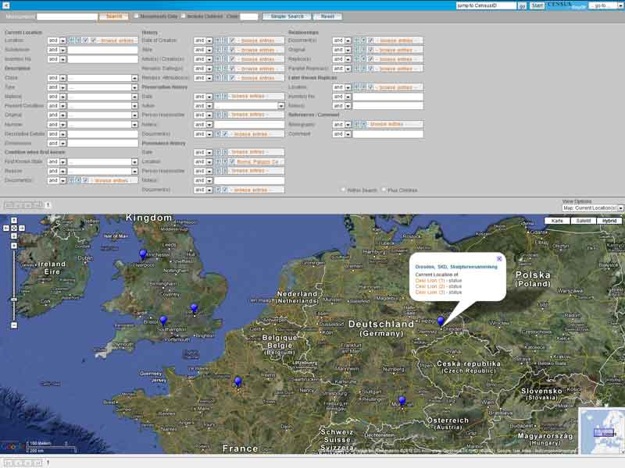Click the jump to CensusID input field
The height and width of the screenshot is (468, 625).
click(486, 5)
